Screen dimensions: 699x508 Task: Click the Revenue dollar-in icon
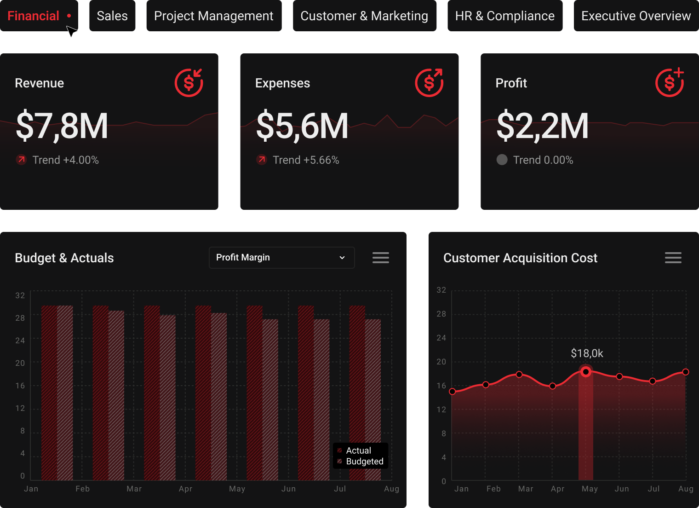pos(189,83)
